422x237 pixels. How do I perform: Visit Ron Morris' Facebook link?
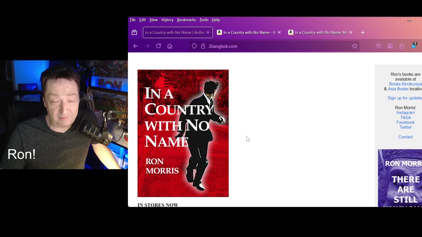pyautogui.click(x=406, y=122)
